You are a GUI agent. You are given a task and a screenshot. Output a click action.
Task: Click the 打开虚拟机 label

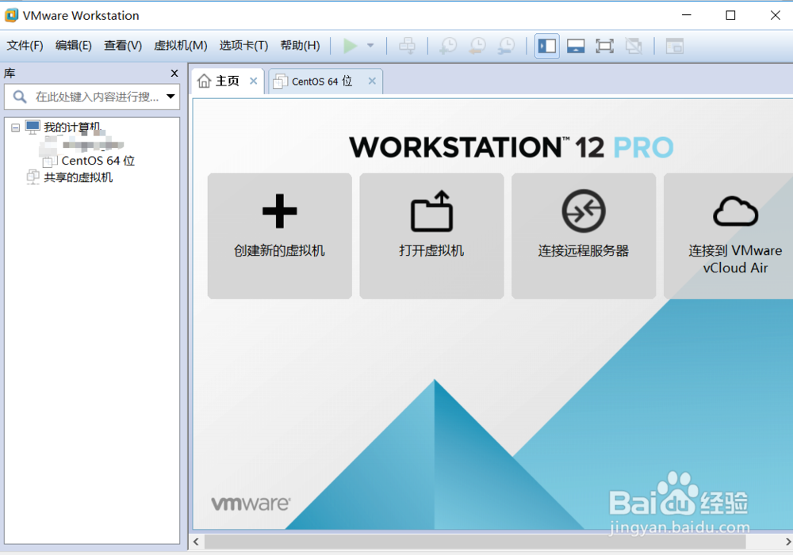pyautogui.click(x=431, y=250)
